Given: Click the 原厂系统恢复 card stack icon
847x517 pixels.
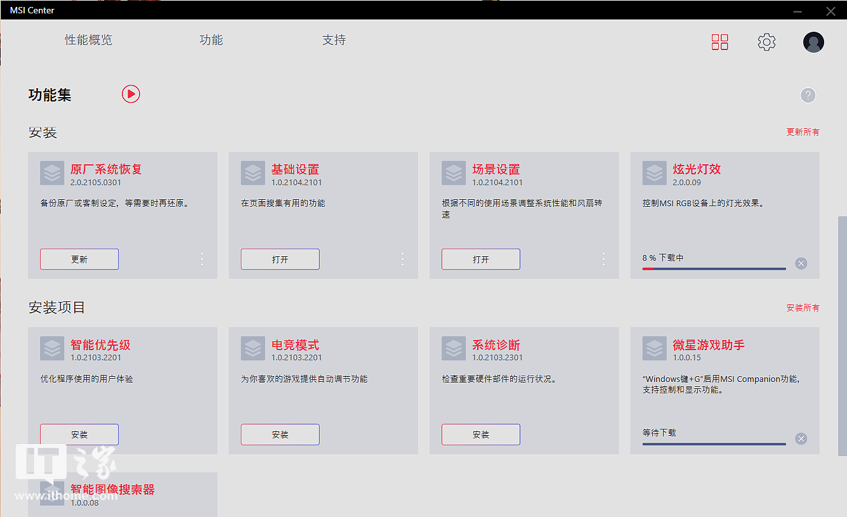Looking at the screenshot, I should 52,173.
